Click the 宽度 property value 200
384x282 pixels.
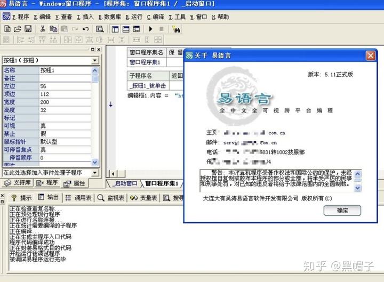[x=65, y=102]
